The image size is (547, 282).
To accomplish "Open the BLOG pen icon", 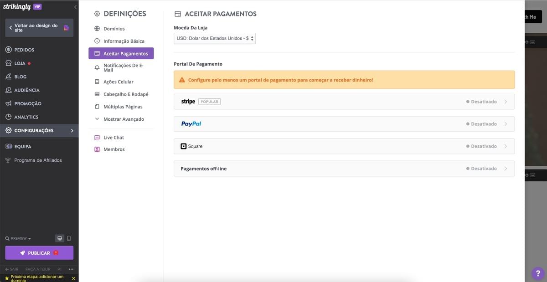I will (x=8, y=76).
